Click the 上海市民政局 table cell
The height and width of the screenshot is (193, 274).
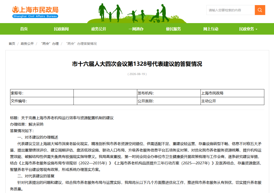point(232,93)
